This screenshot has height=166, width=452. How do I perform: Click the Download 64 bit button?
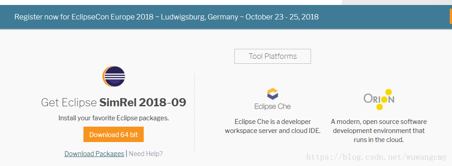[x=114, y=134]
